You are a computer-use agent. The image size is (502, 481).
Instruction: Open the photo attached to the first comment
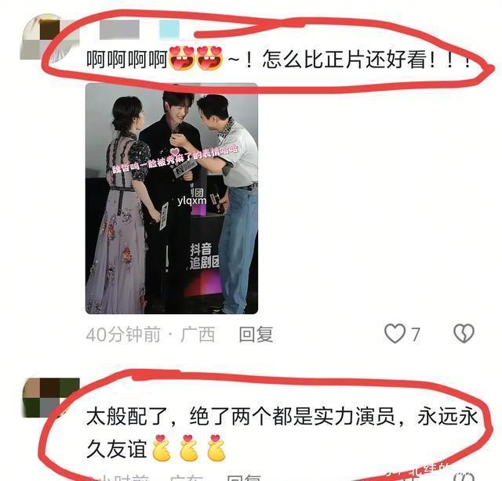click(172, 199)
